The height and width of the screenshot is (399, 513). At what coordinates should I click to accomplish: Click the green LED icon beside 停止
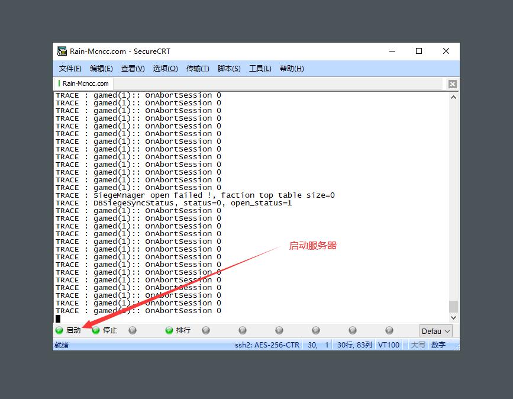(96, 330)
